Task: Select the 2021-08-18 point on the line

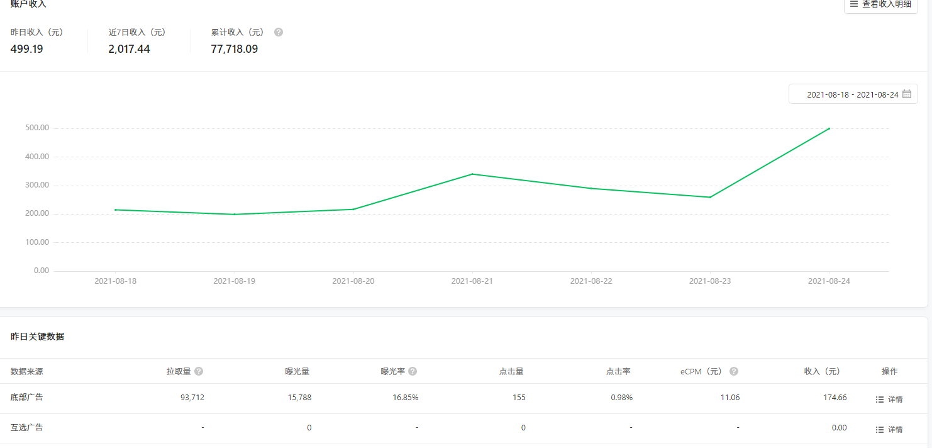Action: [116, 210]
